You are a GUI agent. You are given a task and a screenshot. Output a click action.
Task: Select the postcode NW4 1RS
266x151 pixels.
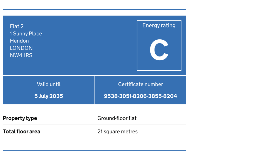tap(21, 55)
